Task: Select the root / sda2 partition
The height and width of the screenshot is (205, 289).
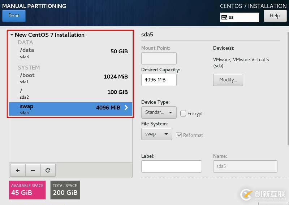Action: click(x=70, y=94)
